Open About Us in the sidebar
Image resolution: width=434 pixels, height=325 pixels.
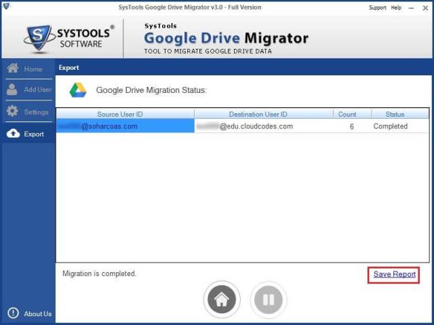[30, 313]
